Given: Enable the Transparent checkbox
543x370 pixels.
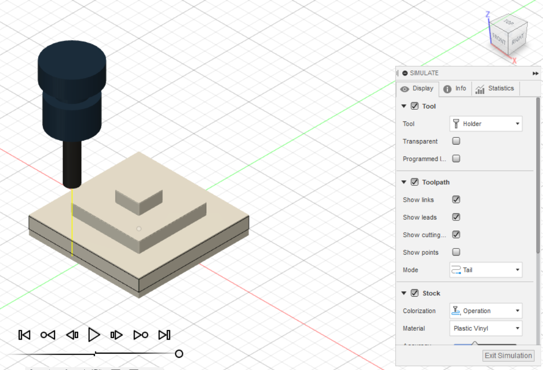Looking at the screenshot, I should pyautogui.click(x=456, y=141).
